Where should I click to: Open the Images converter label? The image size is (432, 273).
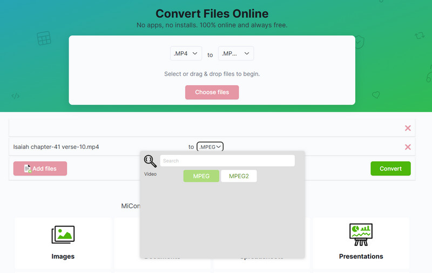point(63,256)
